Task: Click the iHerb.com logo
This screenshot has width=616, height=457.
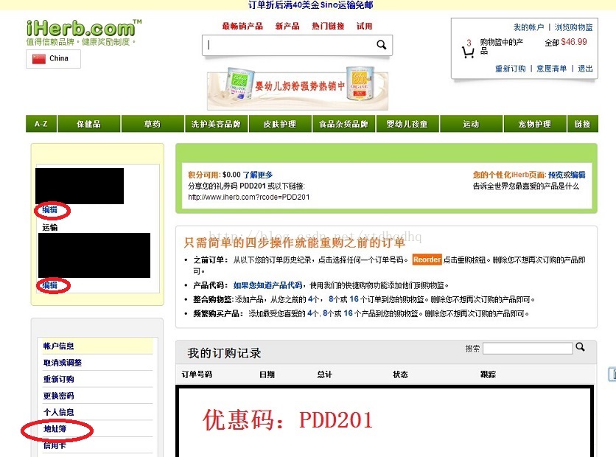Action: coord(84,29)
